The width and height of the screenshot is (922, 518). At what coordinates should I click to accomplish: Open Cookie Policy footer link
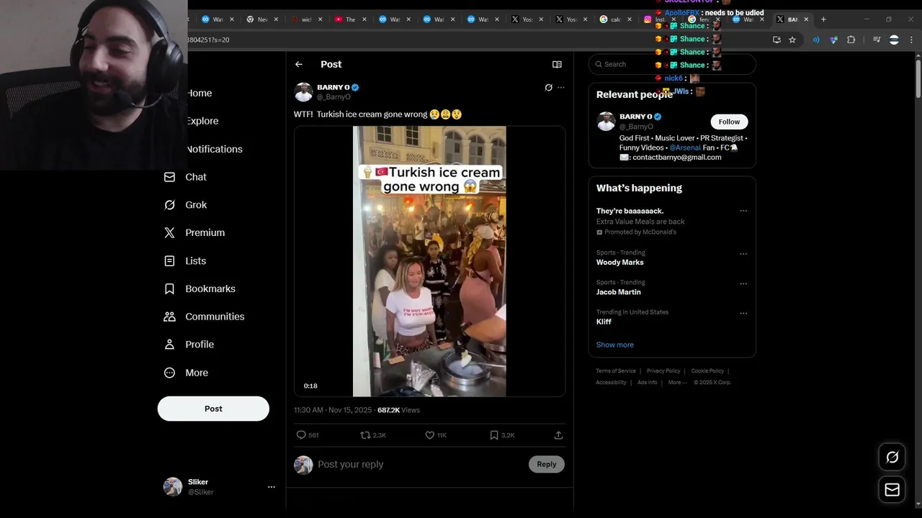point(707,371)
